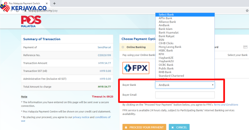Image resolution: width=249 pixels, height=130 pixels.
Task: Click the Cancel button
Action: click(179, 127)
